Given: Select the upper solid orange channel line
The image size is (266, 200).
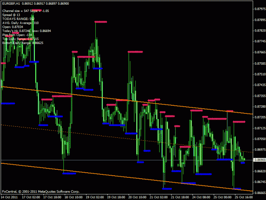Looking at the screenshot, I should [x=127, y=100].
